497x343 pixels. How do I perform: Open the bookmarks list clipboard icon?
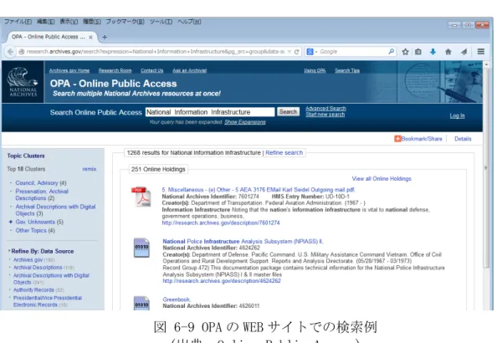point(418,52)
